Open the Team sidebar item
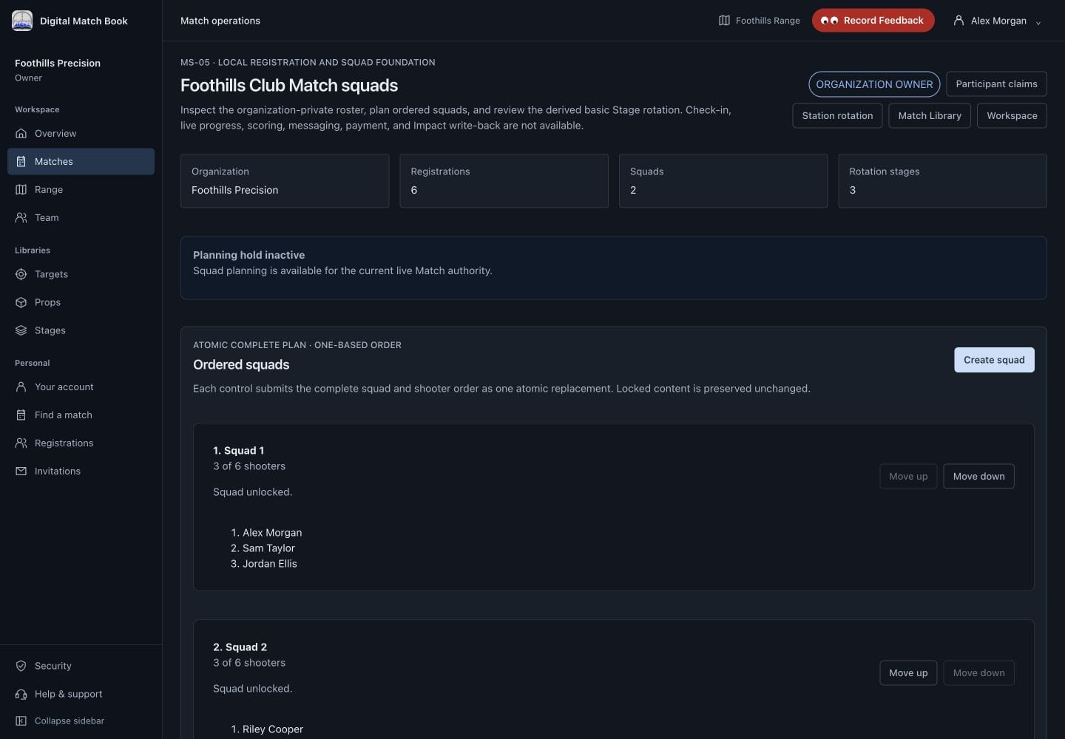The height and width of the screenshot is (739, 1065). (x=81, y=218)
